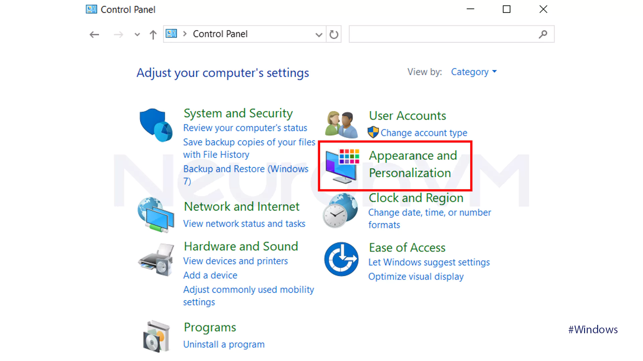Select the Network and Internet globe icon

click(x=156, y=214)
